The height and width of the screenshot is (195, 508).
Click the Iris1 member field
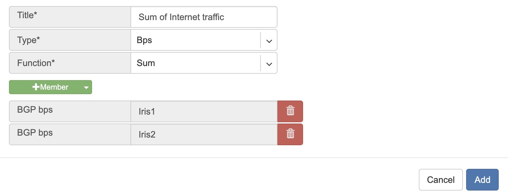(204, 111)
